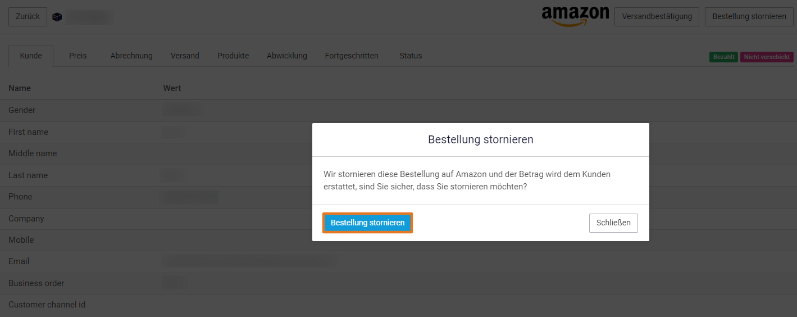This screenshot has height=317, width=797.
Task: Go back using the Zurück button
Action: coord(28,17)
